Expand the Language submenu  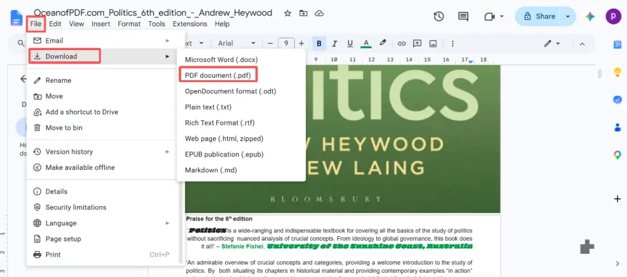[x=102, y=223]
